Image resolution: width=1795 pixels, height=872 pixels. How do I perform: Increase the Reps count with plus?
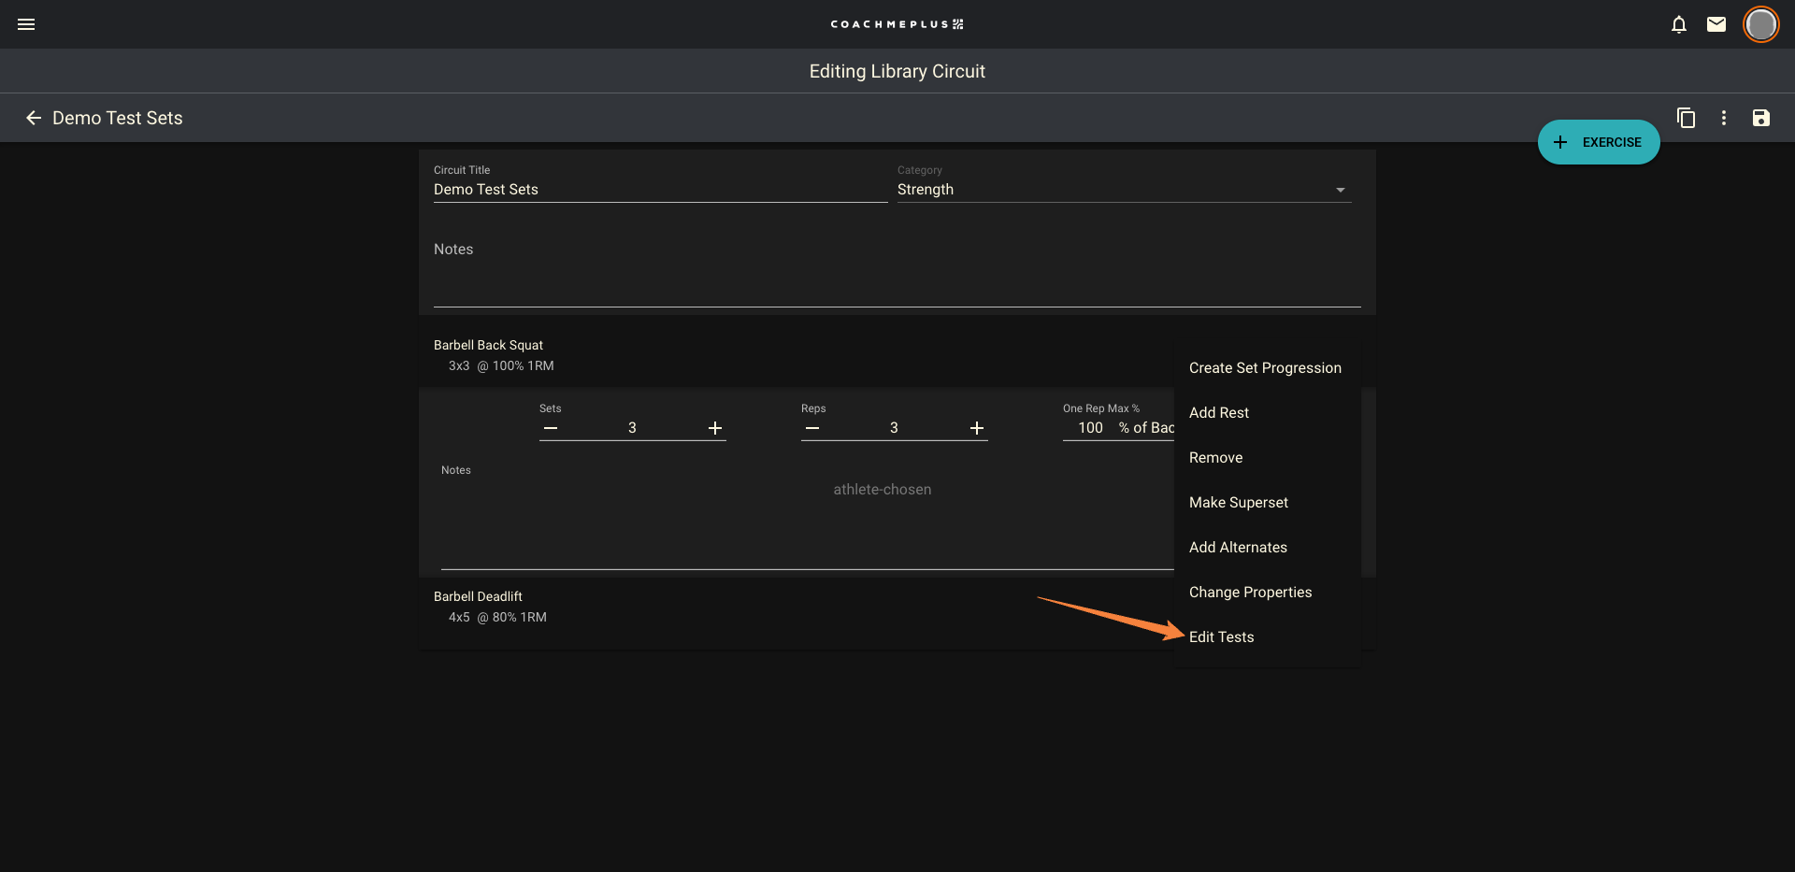click(977, 428)
